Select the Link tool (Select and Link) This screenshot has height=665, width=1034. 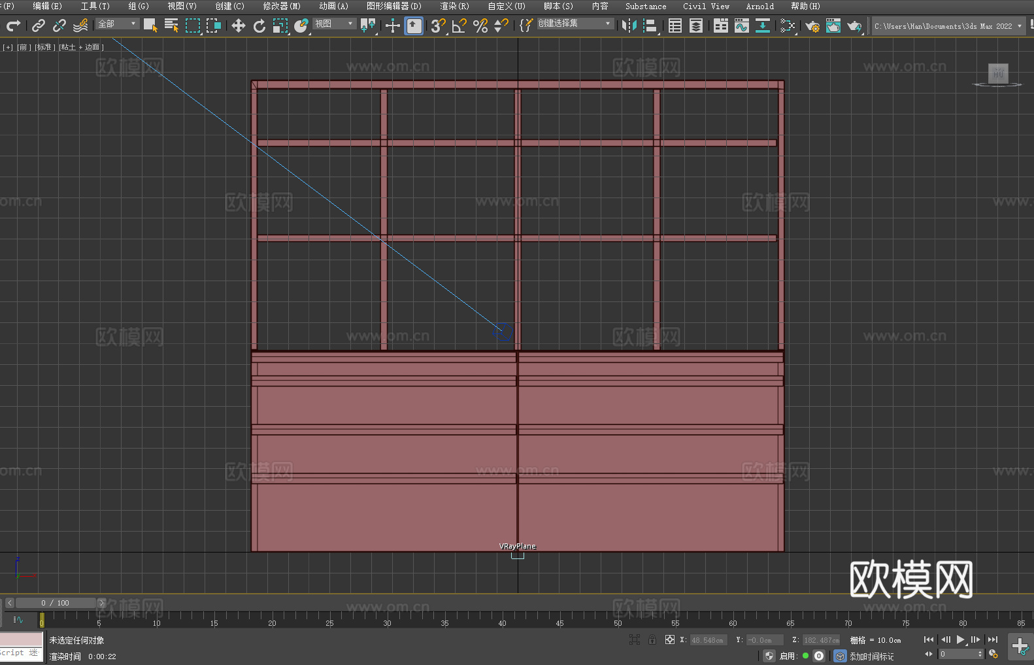[x=39, y=26]
